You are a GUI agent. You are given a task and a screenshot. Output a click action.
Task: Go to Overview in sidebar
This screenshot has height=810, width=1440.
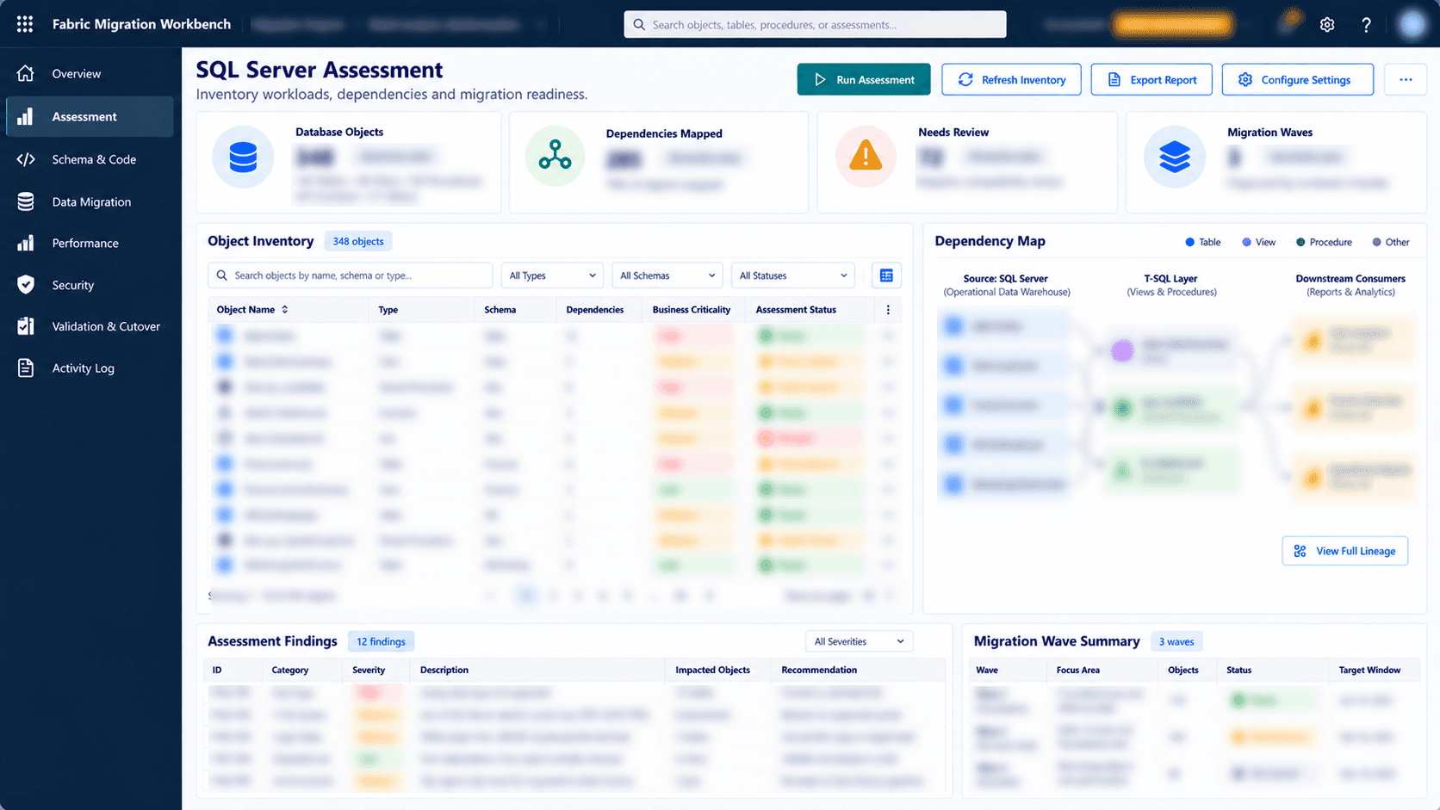pyautogui.click(x=90, y=74)
